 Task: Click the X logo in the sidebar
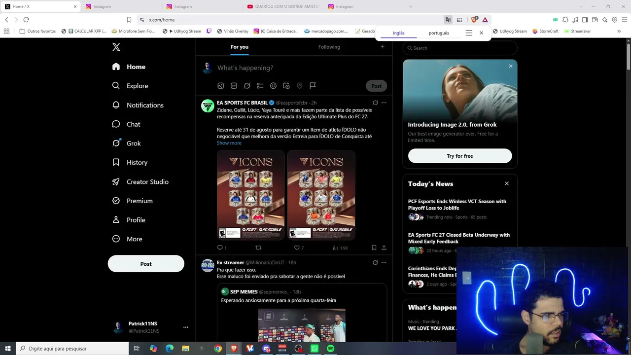point(116,47)
